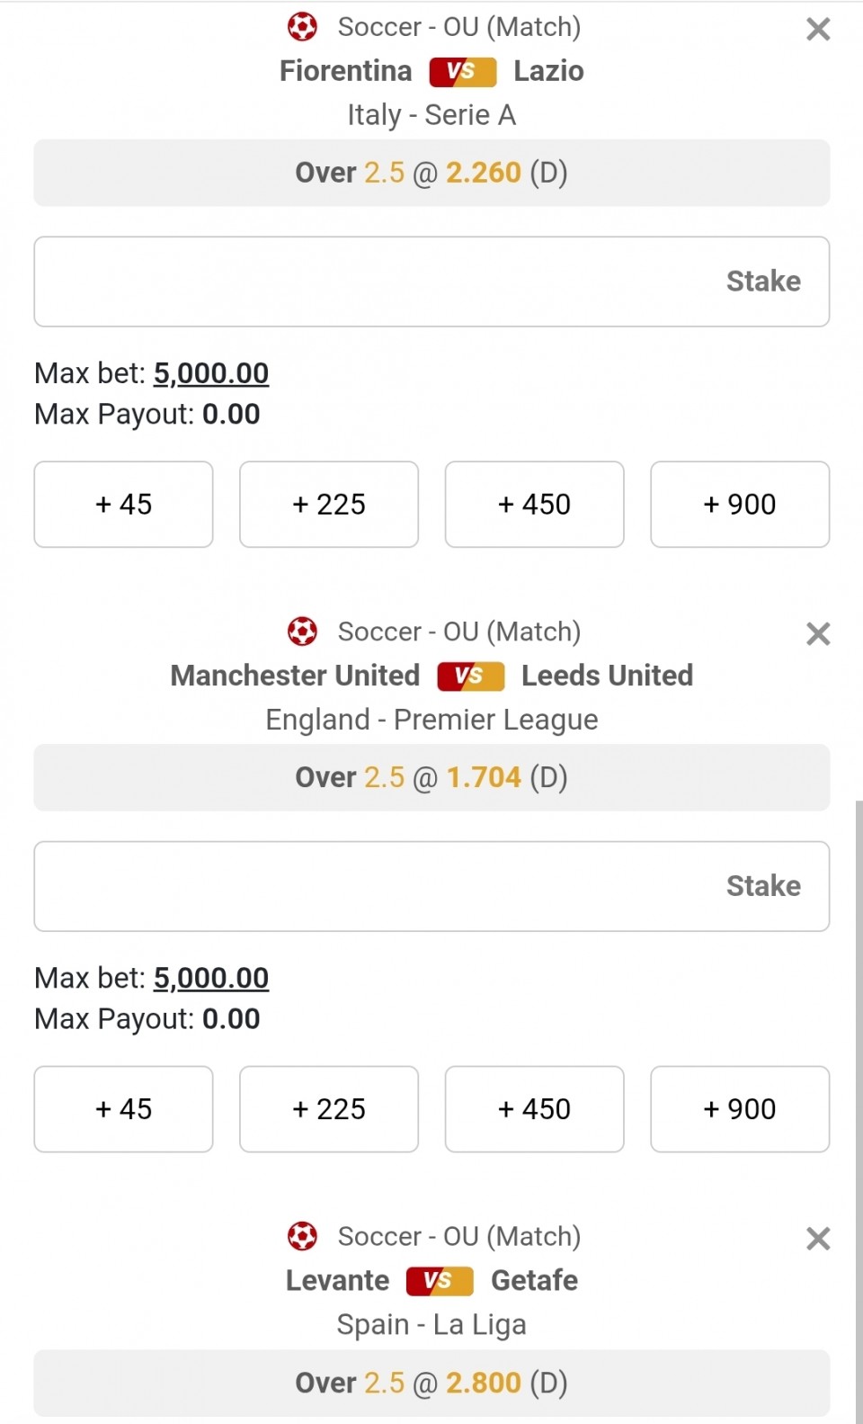Remove the Levante vs Getafe bet
Image resolution: width=863 pixels, height=1424 pixels.
click(x=818, y=1239)
